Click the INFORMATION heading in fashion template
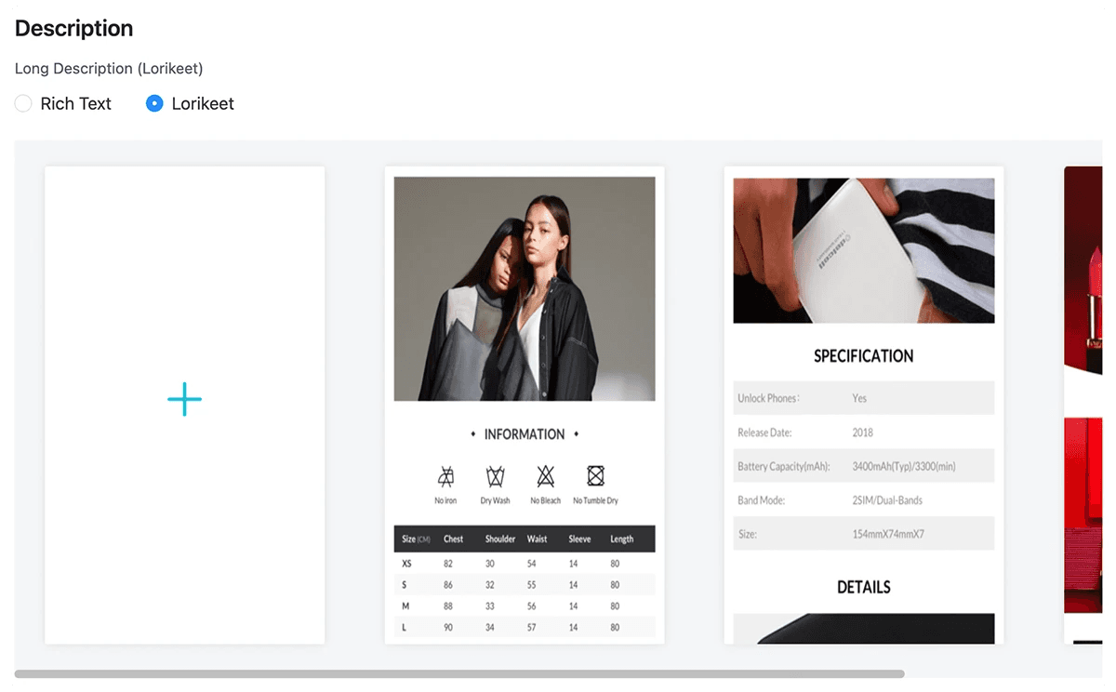Viewport: 1116px width, 692px height. [x=525, y=434]
